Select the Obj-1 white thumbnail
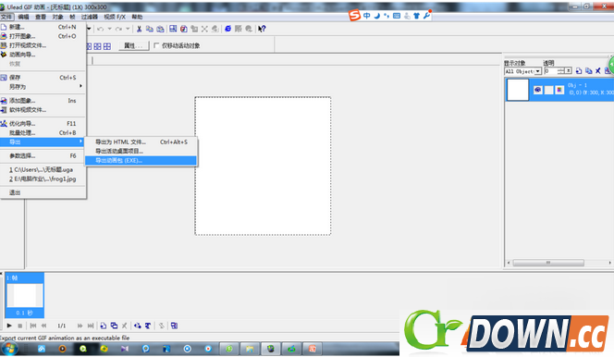 (518, 90)
